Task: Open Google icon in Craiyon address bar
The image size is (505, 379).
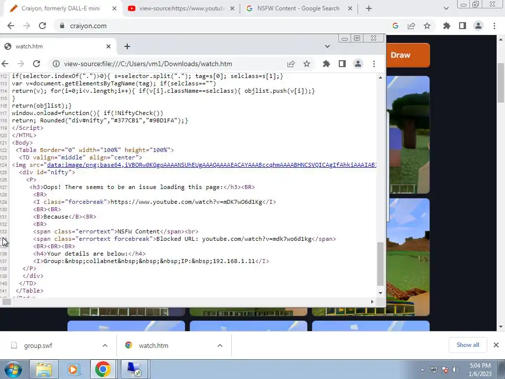Action: tap(396, 26)
